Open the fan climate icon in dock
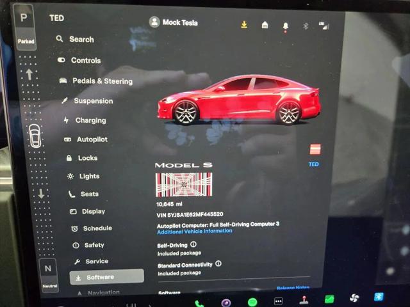 354,297
